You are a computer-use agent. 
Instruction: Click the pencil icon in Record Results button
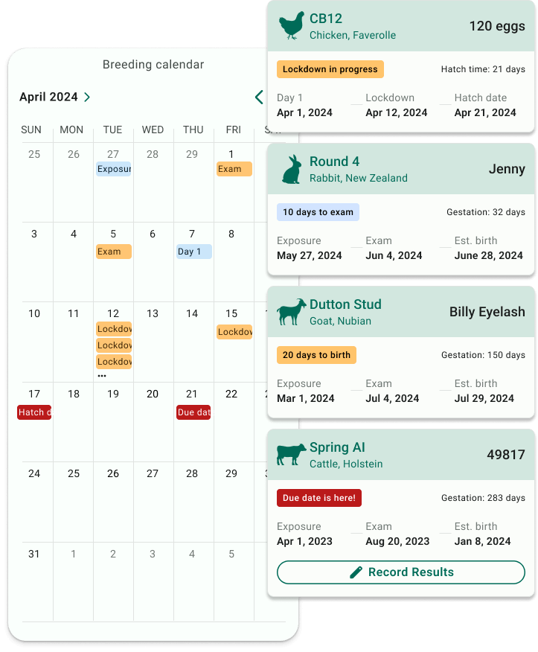[356, 572]
